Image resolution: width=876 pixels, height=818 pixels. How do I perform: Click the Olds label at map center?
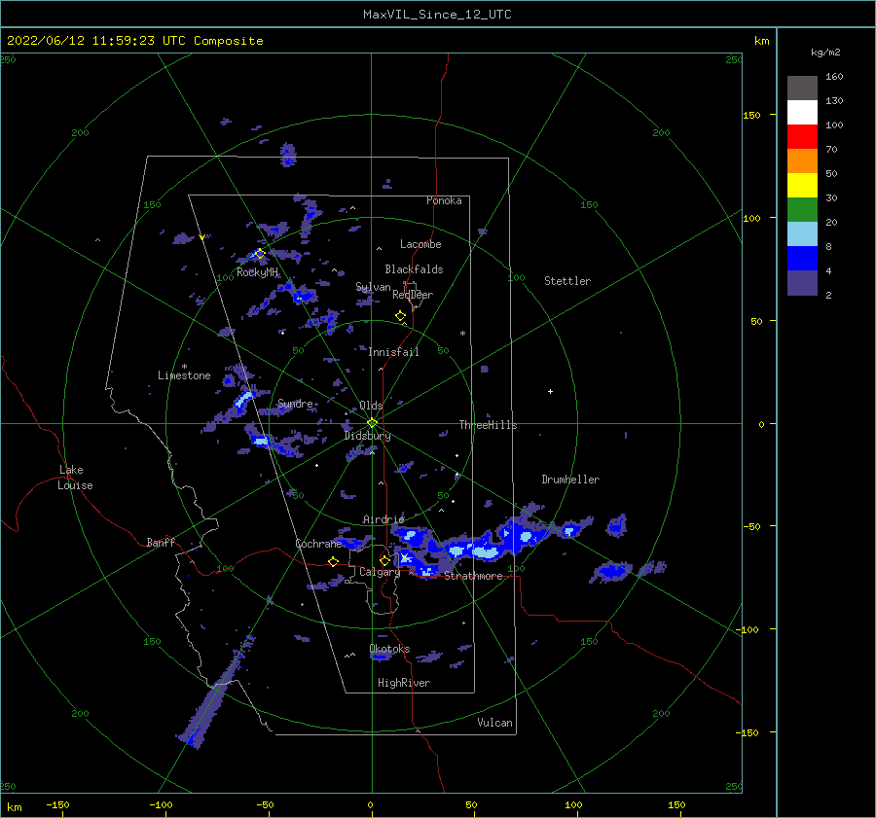coord(371,406)
